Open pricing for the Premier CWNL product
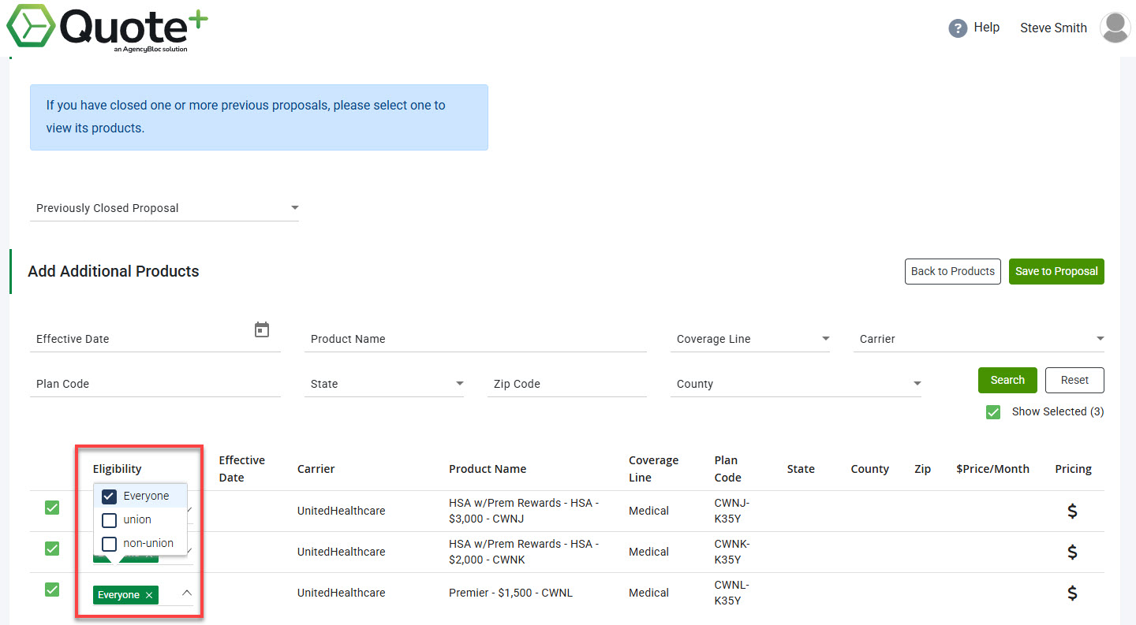1136x625 pixels. (x=1072, y=593)
